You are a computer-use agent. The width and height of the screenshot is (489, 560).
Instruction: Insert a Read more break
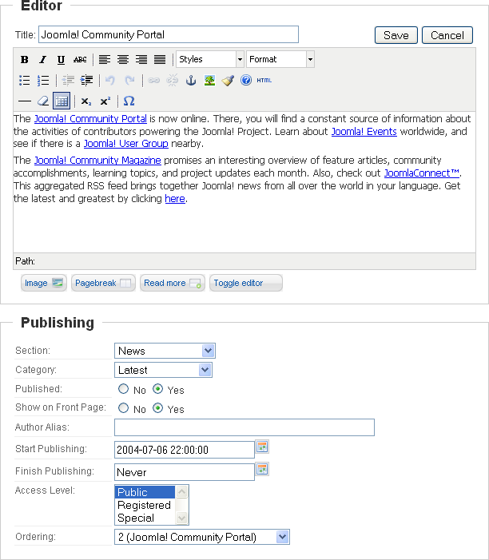(173, 283)
